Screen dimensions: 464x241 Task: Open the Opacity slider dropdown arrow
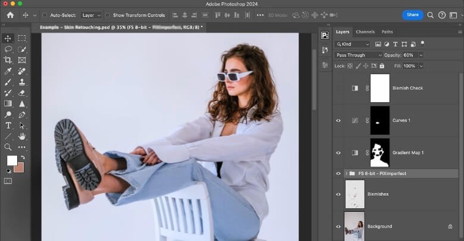(x=421, y=55)
